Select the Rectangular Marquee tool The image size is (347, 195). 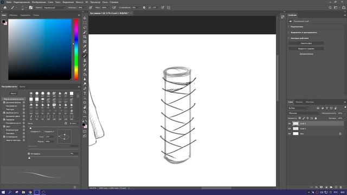click(x=85, y=23)
